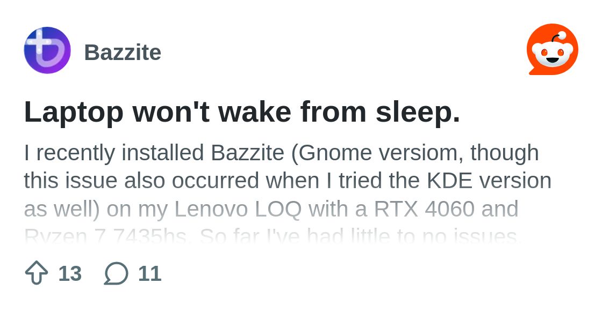Viewport: 602px width, 313px height.
Task: Upvote the post with the arrow icon
Action: pyautogui.click(x=37, y=273)
